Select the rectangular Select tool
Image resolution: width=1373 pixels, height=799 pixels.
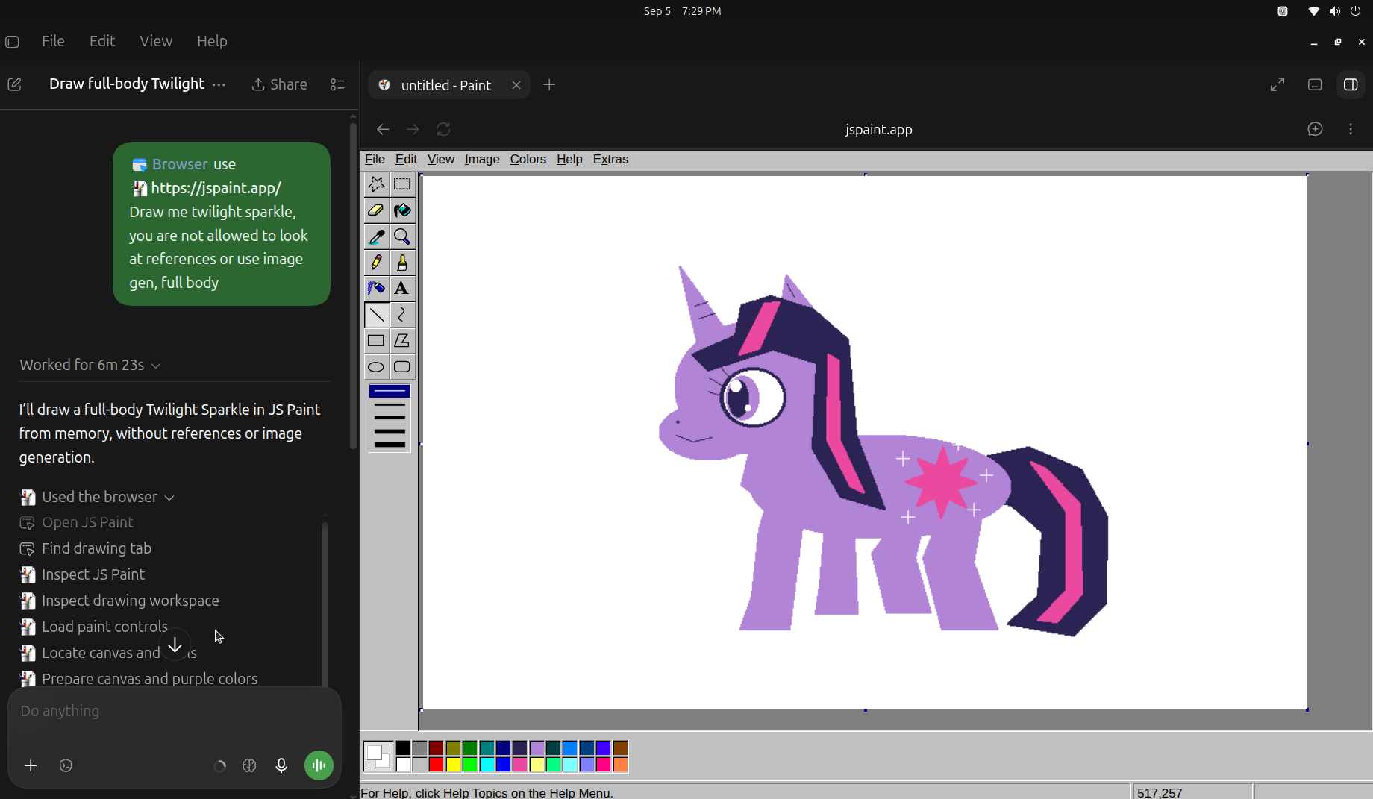pos(402,184)
